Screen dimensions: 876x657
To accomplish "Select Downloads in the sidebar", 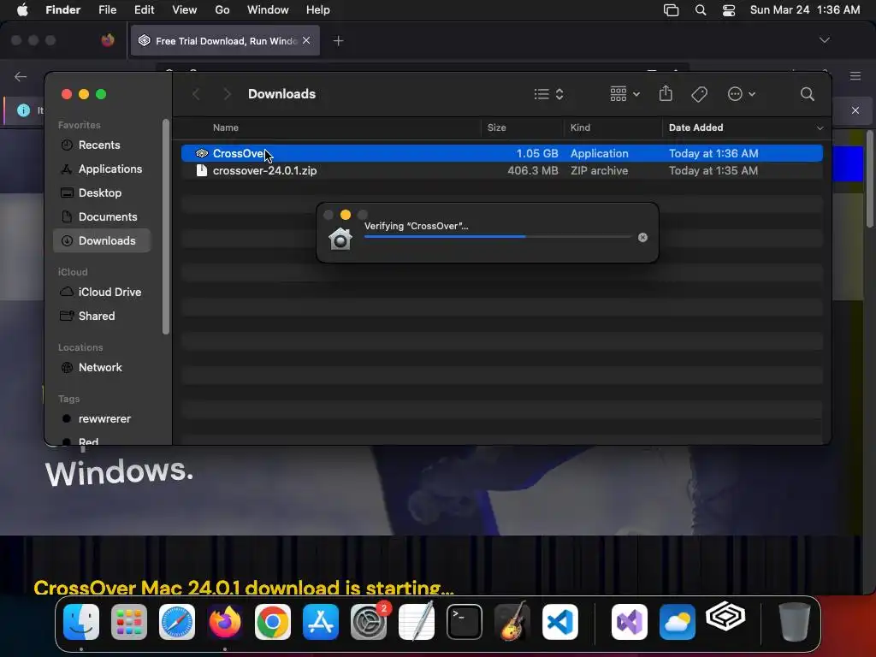I will coord(103,240).
